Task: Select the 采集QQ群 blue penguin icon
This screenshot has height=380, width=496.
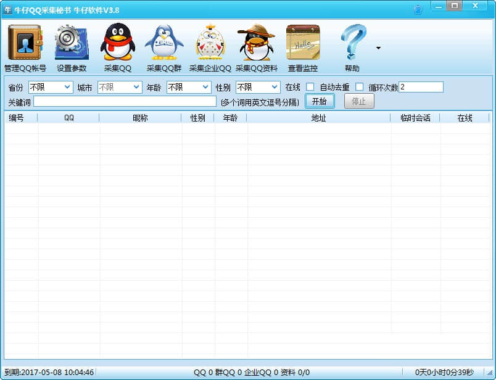Action: 164,43
